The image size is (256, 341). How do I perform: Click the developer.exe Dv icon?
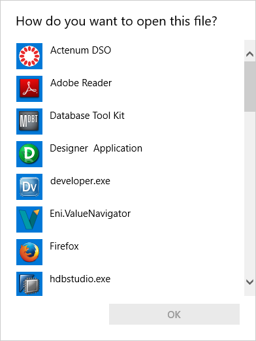pos(29,187)
